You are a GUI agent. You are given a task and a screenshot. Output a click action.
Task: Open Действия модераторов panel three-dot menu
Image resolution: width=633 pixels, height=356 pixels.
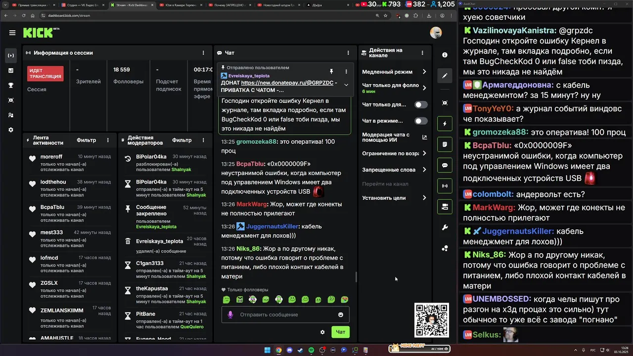(203, 140)
